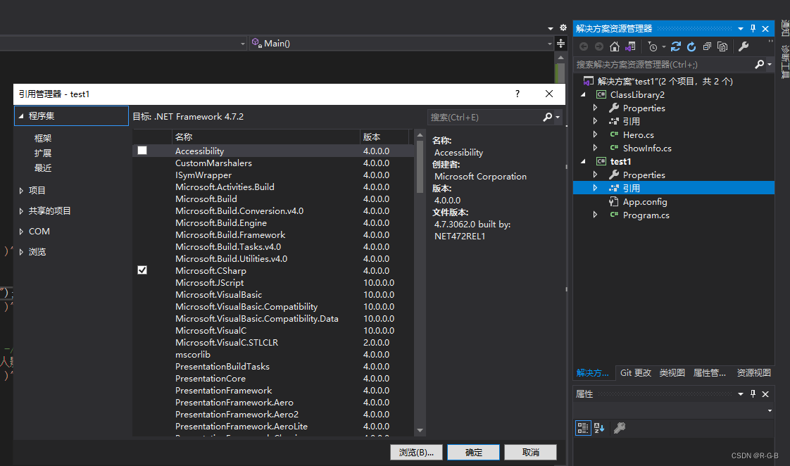The width and height of the screenshot is (790, 466).
Task: Click the 取消 button
Action: click(x=530, y=453)
